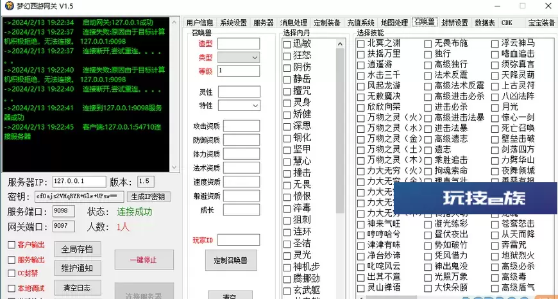The height and width of the screenshot is (299, 558).
Task: Check the 灵山禅语 checkbox
Action: pos(361,288)
